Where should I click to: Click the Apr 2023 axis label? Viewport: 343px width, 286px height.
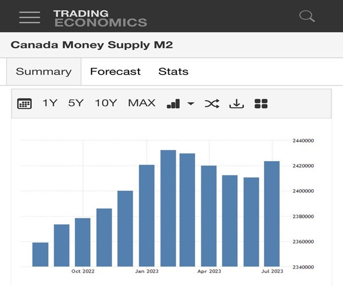[209, 271]
